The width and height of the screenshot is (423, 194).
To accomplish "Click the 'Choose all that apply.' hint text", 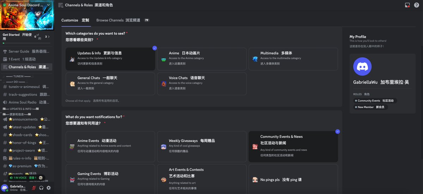I will pyautogui.click(x=79, y=101).
